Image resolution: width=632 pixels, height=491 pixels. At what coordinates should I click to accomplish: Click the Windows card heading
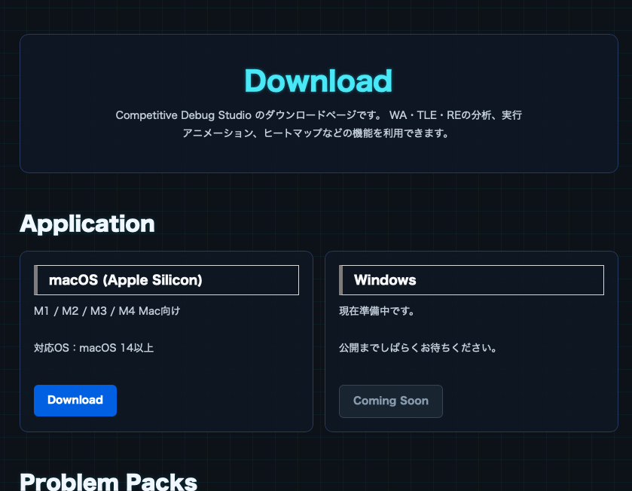472,280
